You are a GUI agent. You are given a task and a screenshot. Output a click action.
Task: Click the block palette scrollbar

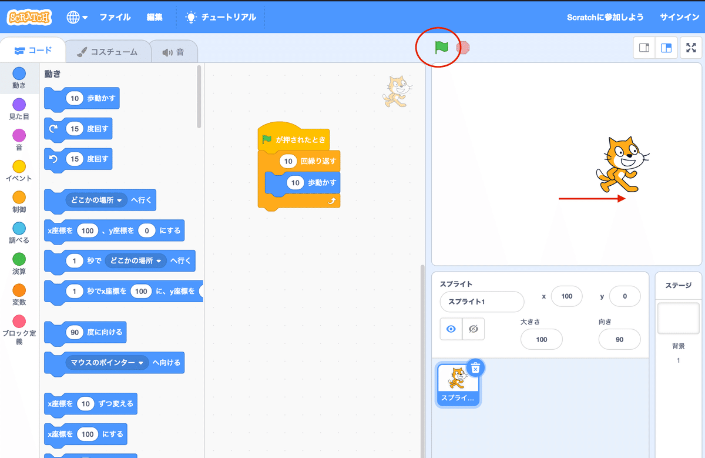(199, 98)
